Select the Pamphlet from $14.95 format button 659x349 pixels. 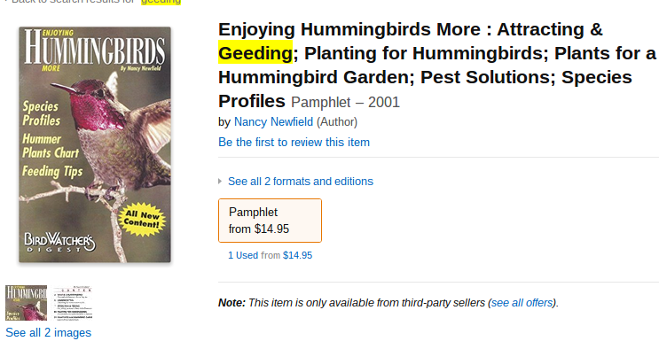270,221
